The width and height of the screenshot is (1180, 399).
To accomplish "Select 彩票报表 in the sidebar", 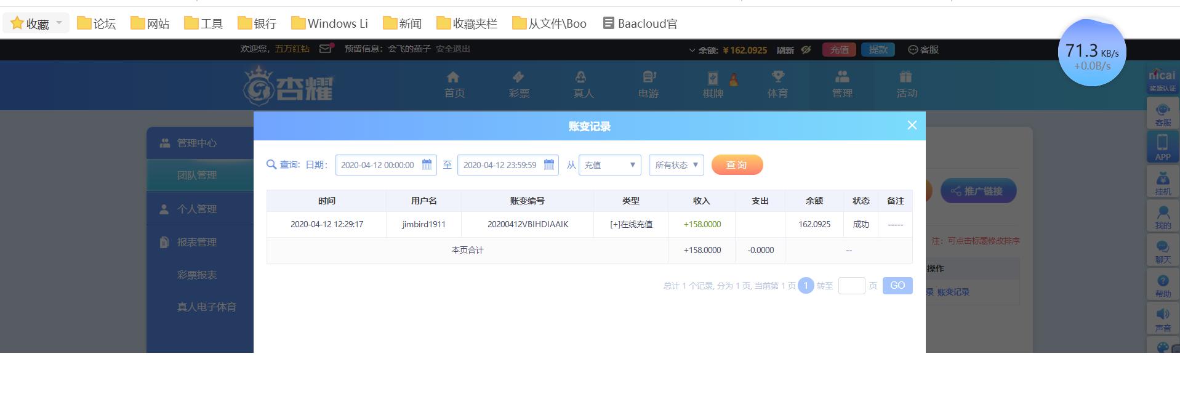I will coord(197,275).
